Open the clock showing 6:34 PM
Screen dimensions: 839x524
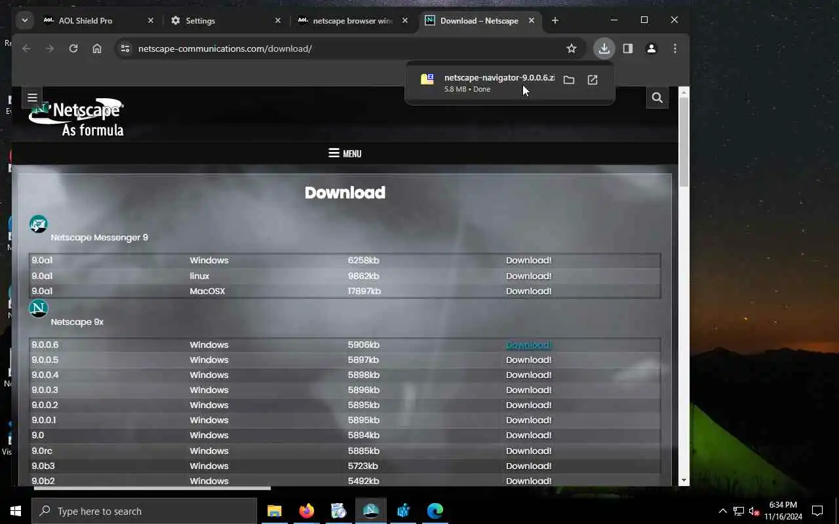(x=783, y=511)
